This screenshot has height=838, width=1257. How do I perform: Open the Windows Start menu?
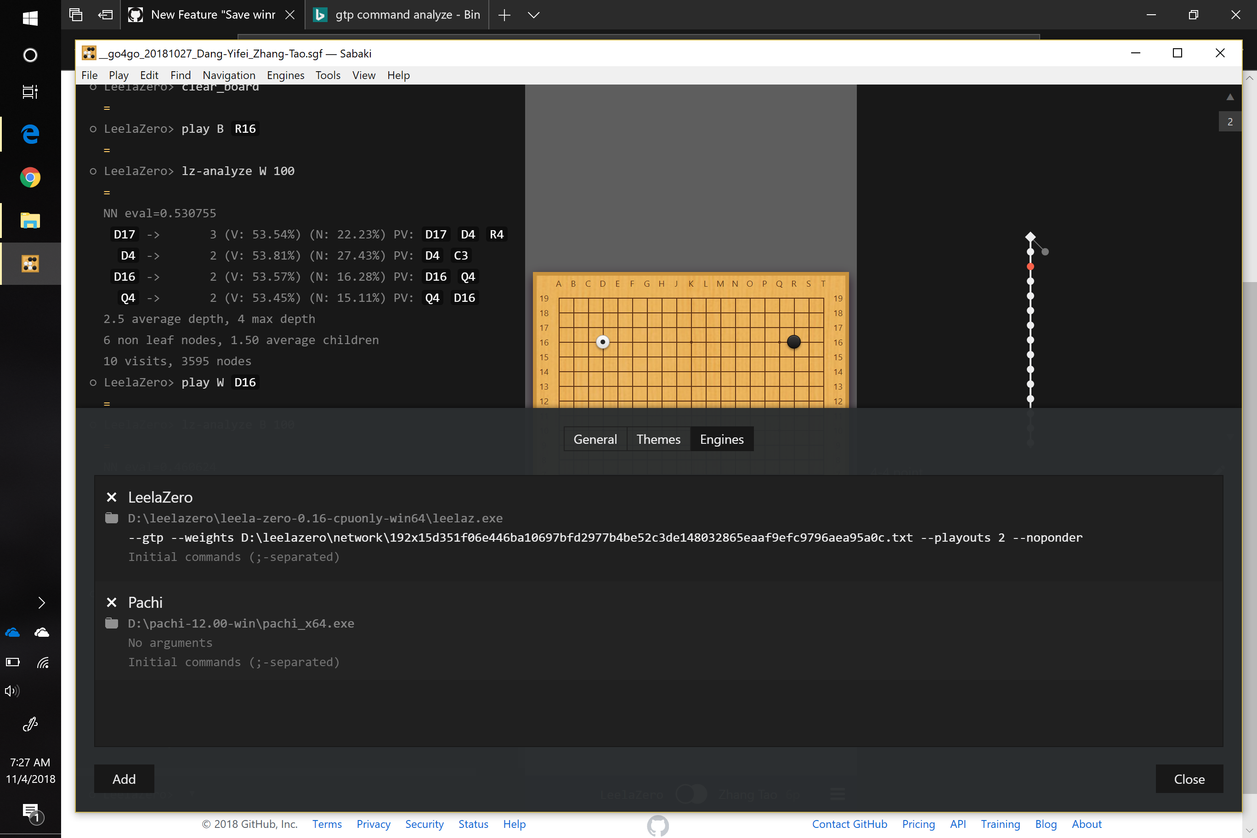click(x=30, y=18)
